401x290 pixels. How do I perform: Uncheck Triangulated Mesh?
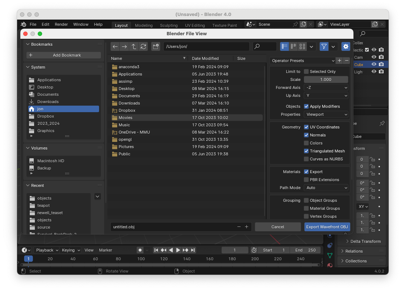306,151
